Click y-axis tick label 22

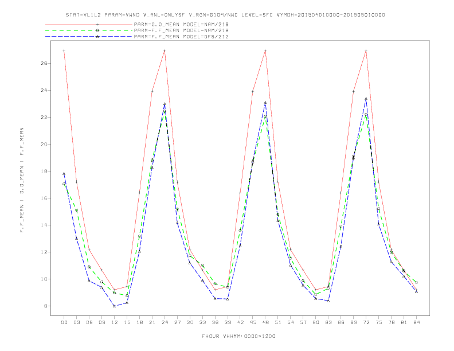click(x=44, y=118)
